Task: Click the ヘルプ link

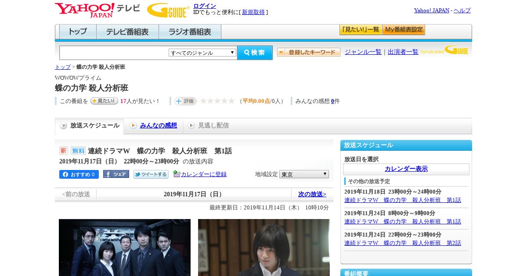Action: [x=462, y=11]
